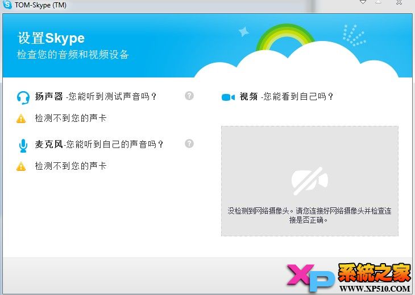Click the 麦克风 heading text
Image resolution: width=415 pixels, height=295 pixels.
49,144
